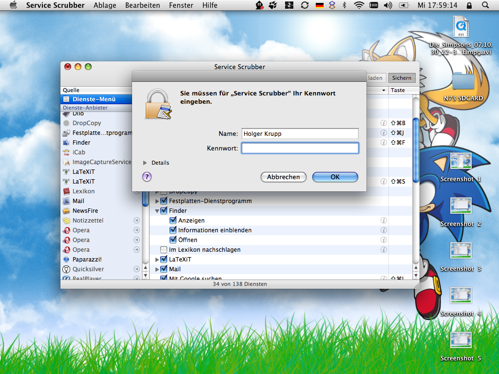Confirm the password dialog with OK

[335, 177]
